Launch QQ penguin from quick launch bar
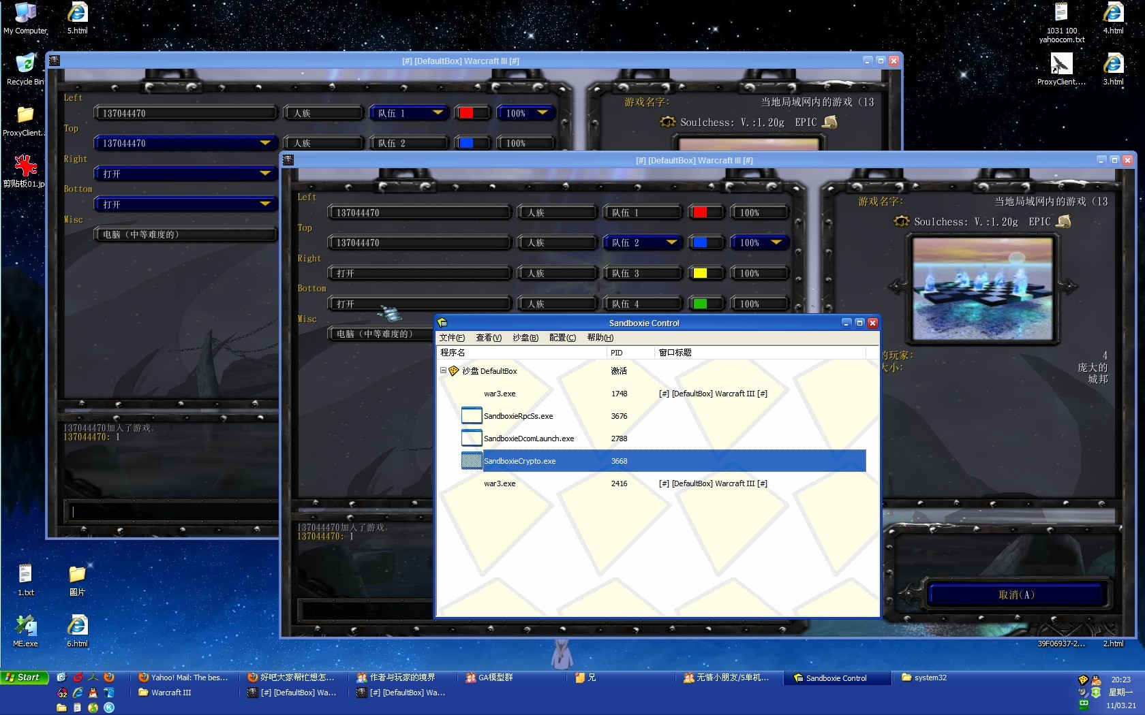 point(93,693)
